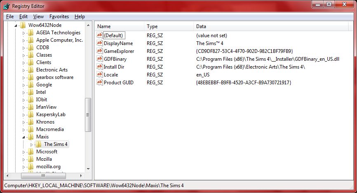
Task: Click the (Default) value string icon
Action: pyautogui.click(x=99, y=35)
